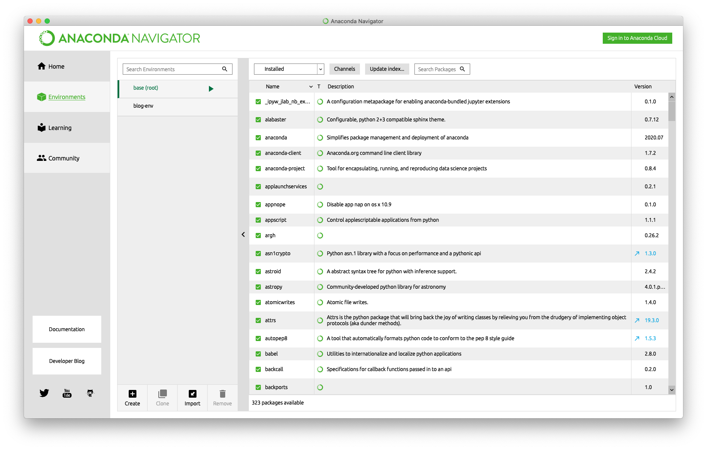Screen dimensions: 707x450
Task: Click Sign in to Anaconda Cloud
Action: 637,38
